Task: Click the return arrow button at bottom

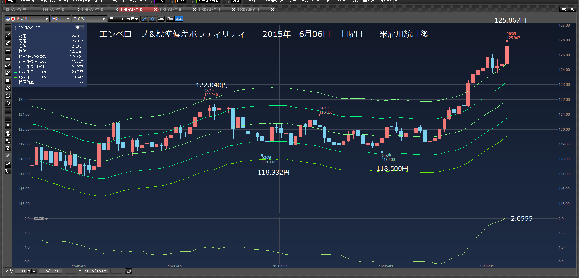Action: point(129,271)
